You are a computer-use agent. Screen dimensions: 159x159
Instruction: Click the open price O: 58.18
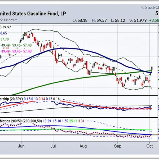click(x=80, y=20)
